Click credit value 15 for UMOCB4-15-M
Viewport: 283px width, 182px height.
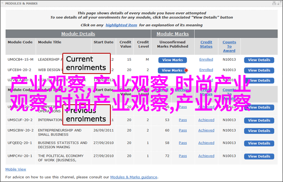pyautogui.click(x=129, y=59)
